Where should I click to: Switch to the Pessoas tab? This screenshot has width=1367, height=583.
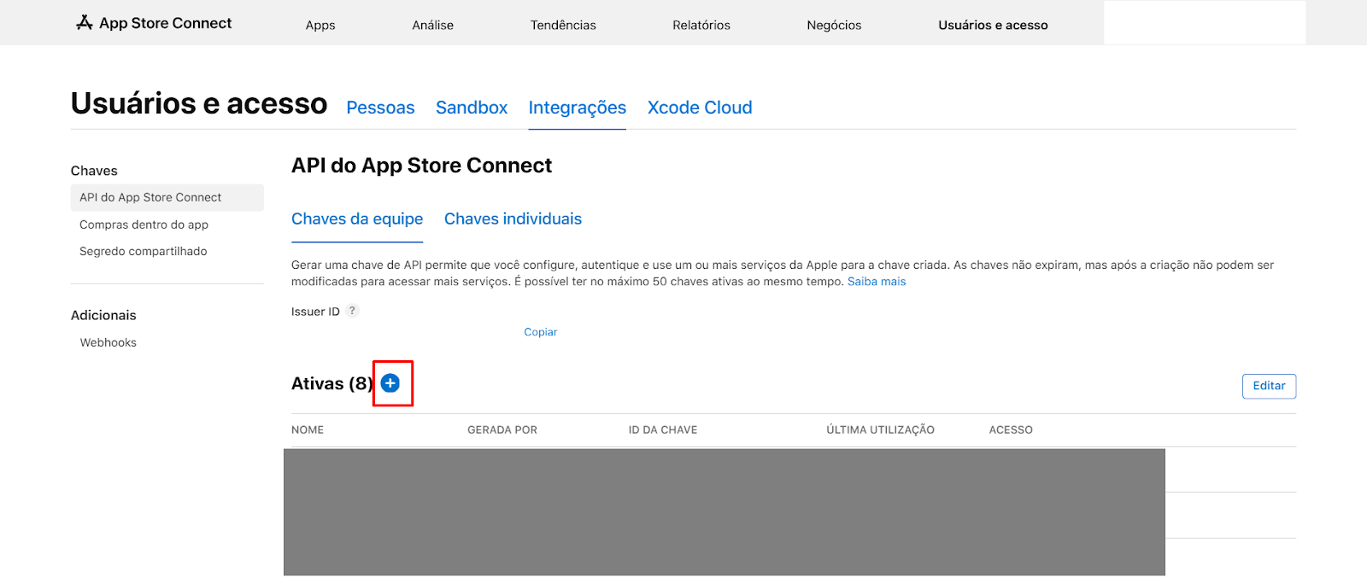tap(380, 108)
